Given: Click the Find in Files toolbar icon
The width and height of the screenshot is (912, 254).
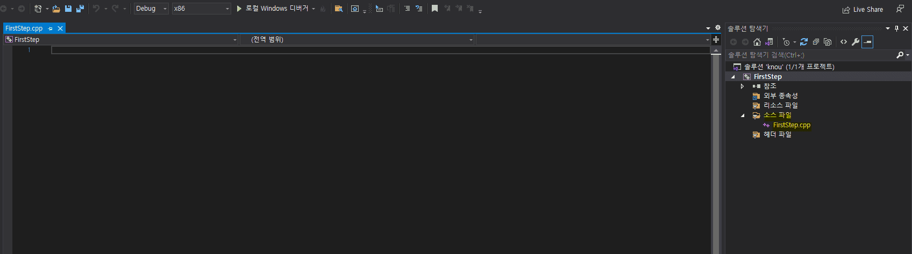Looking at the screenshot, I should [339, 9].
